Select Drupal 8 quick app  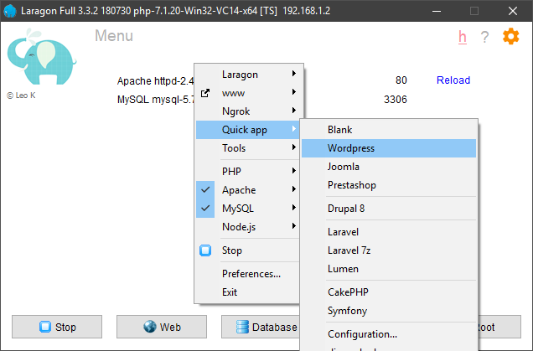389,209
